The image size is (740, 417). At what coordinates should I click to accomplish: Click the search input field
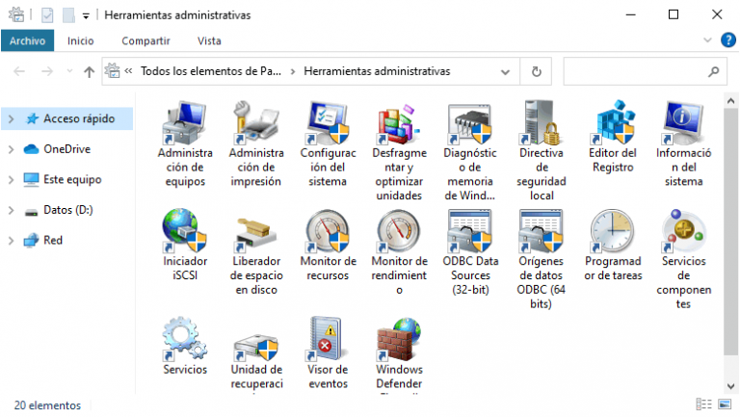[x=636, y=71]
